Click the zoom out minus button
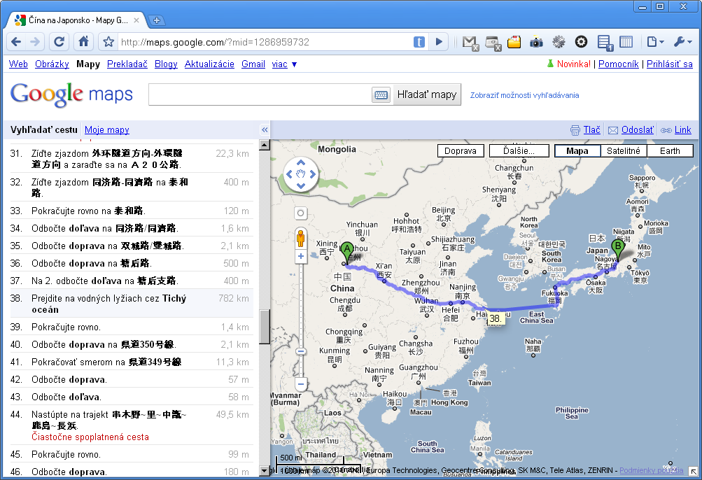The image size is (702, 480). [301, 384]
